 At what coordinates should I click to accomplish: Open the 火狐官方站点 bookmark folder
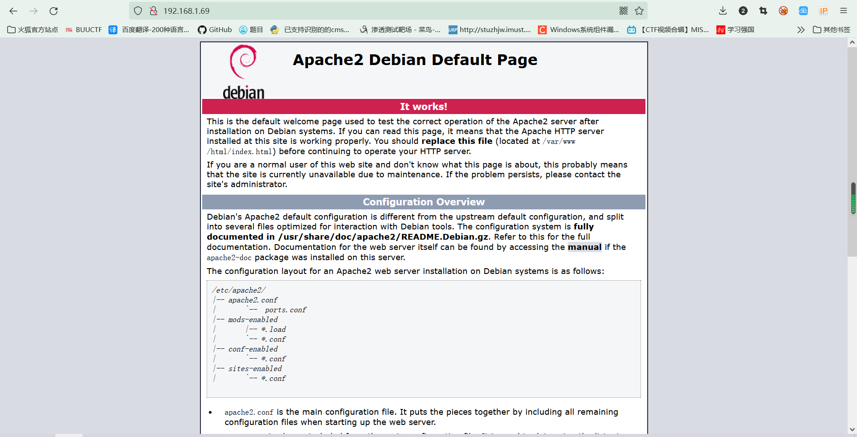coord(33,30)
